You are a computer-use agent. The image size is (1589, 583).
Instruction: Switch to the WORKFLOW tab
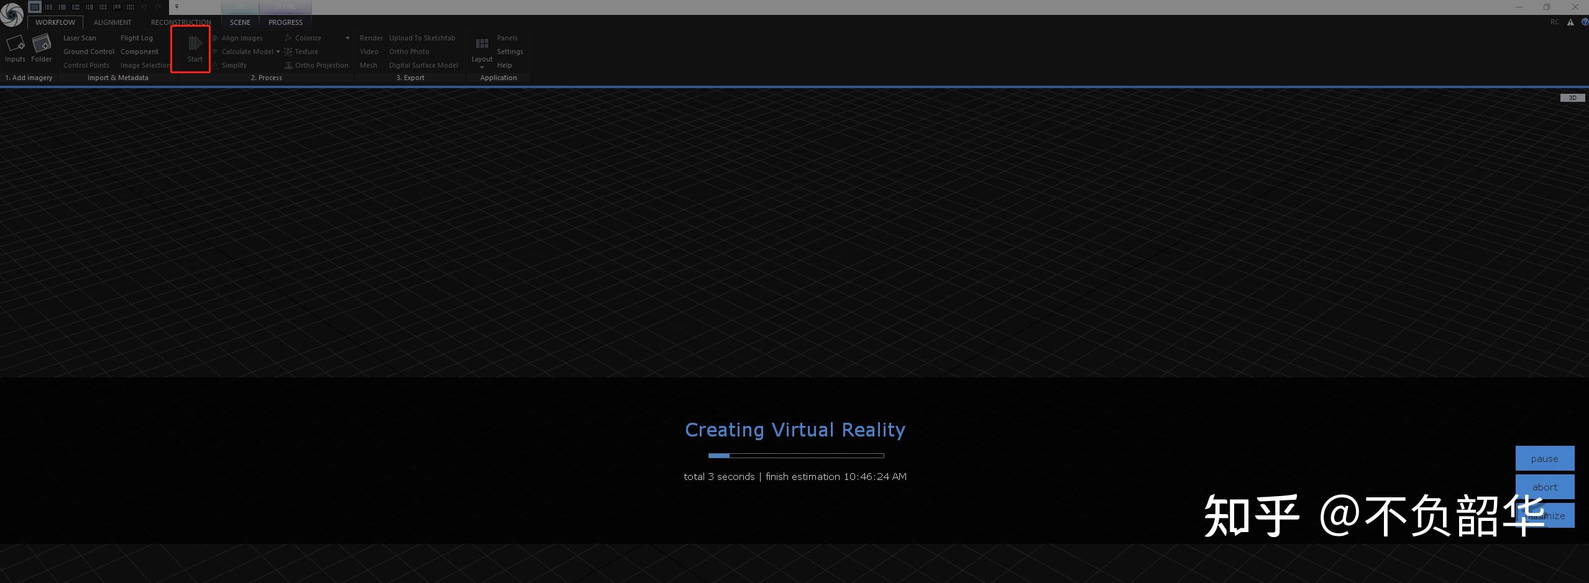point(55,22)
